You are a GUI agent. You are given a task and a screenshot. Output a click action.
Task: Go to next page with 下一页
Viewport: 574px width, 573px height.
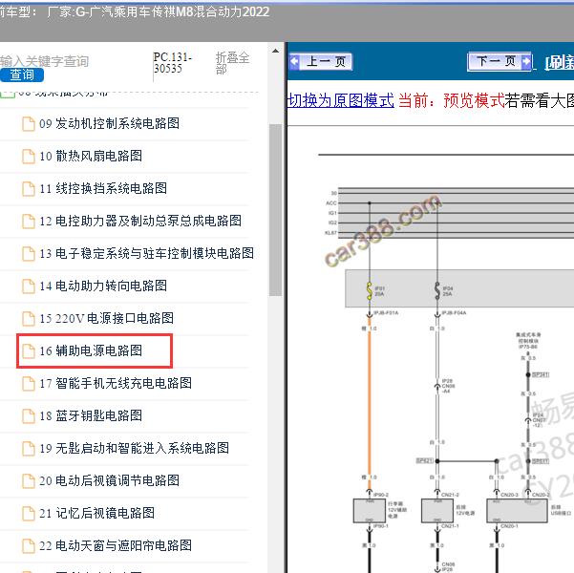coord(500,61)
